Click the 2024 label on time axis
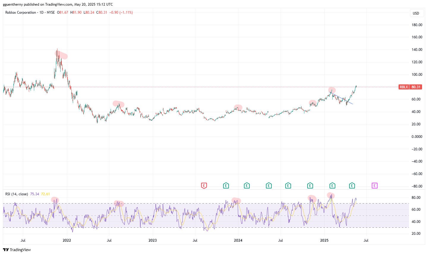This screenshot has width=428, height=255. (238, 240)
